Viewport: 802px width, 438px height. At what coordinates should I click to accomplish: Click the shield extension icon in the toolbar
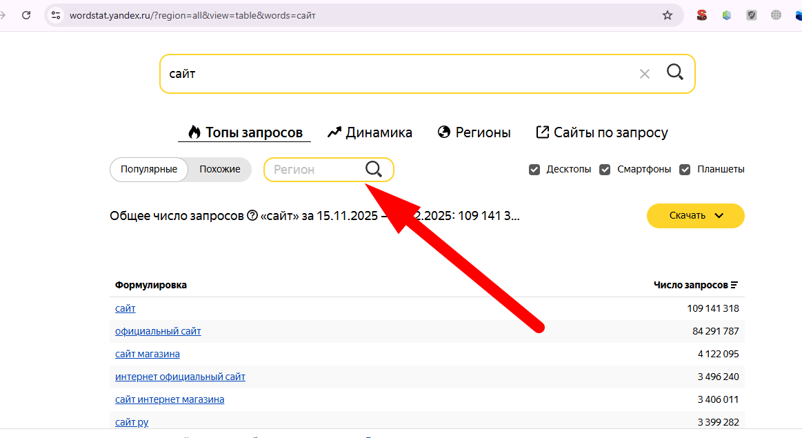(752, 15)
